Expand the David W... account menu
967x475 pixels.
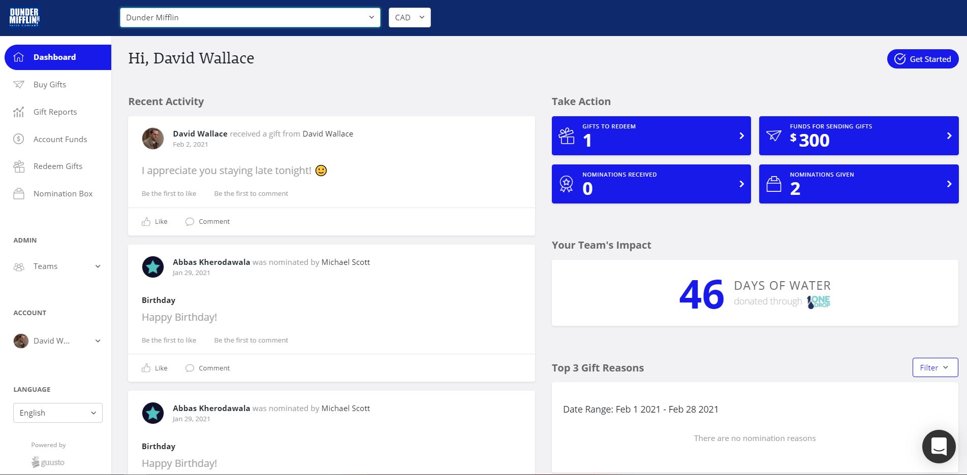57,341
